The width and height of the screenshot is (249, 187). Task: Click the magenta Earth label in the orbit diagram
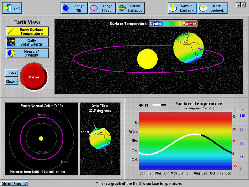(42, 115)
